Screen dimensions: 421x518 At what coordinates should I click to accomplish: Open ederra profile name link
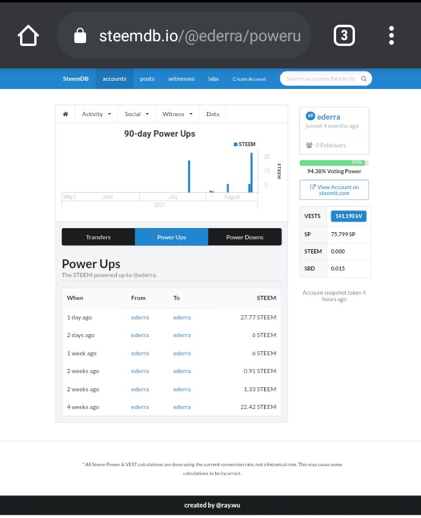[328, 117]
